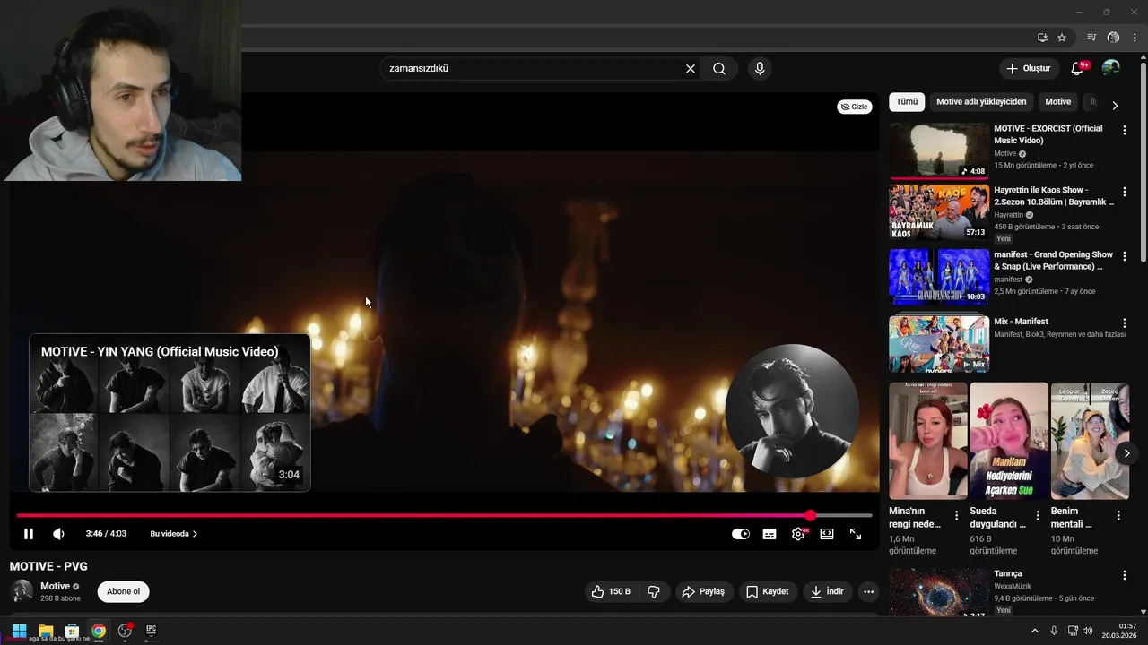Open the manifest Grand Opening Show thumbnail
The image size is (1148, 645).
coord(939,277)
